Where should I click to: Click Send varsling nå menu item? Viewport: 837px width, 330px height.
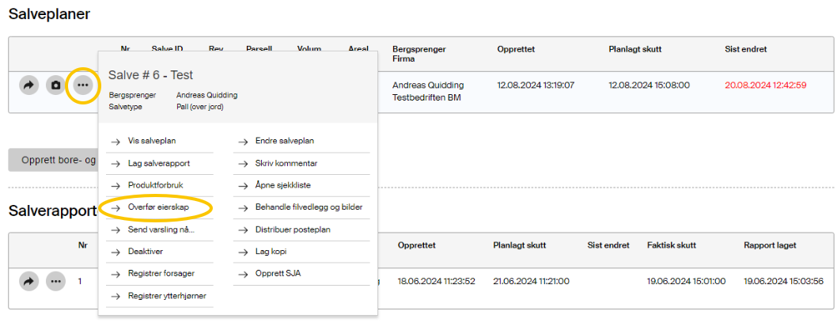tap(161, 229)
